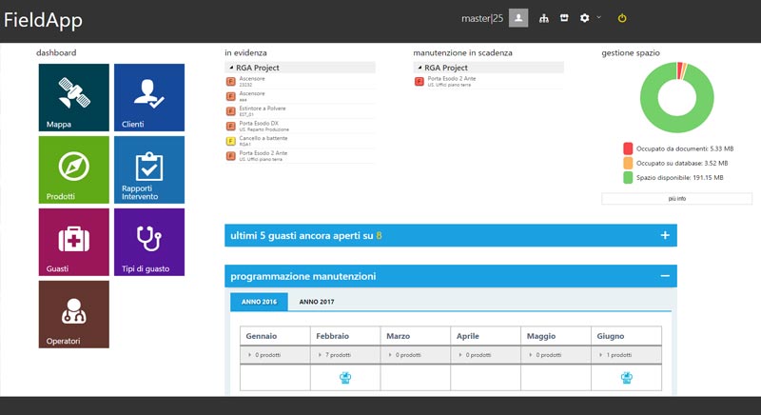Collapse RGA Project under in evidenza
Screen dimensions: 761x415
pyautogui.click(x=231, y=69)
